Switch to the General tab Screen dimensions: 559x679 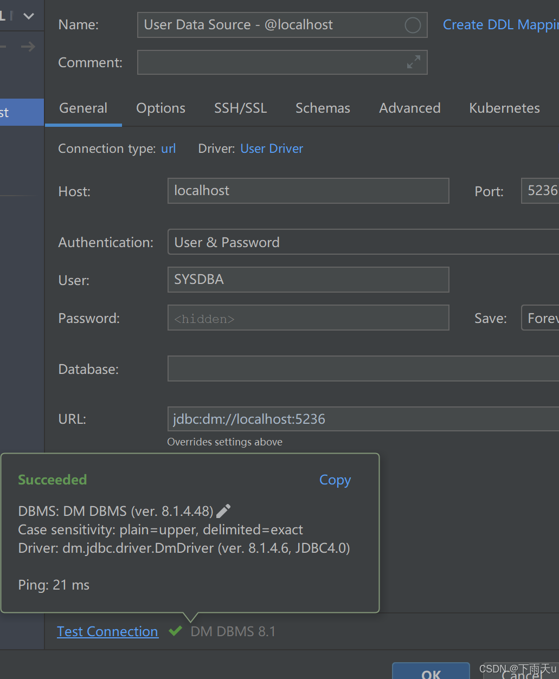(x=83, y=108)
